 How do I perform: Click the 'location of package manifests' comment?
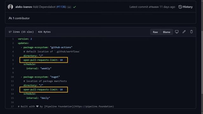pyautogui.click(x=45, y=81)
